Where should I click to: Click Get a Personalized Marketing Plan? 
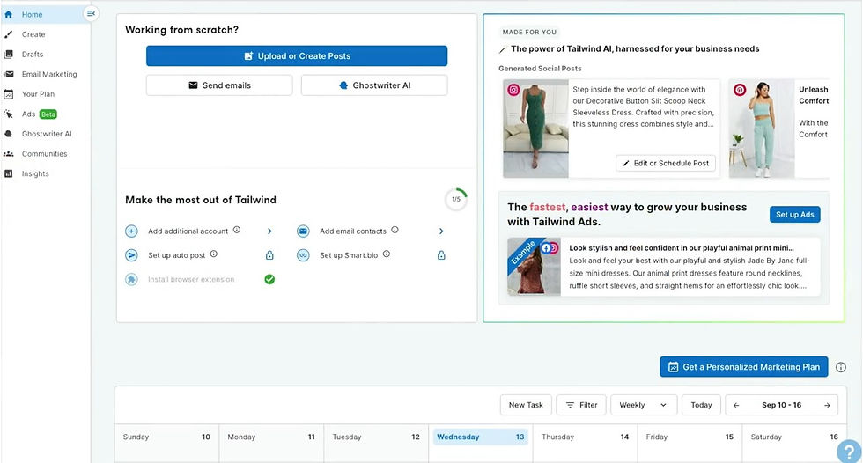click(x=744, y=367)
